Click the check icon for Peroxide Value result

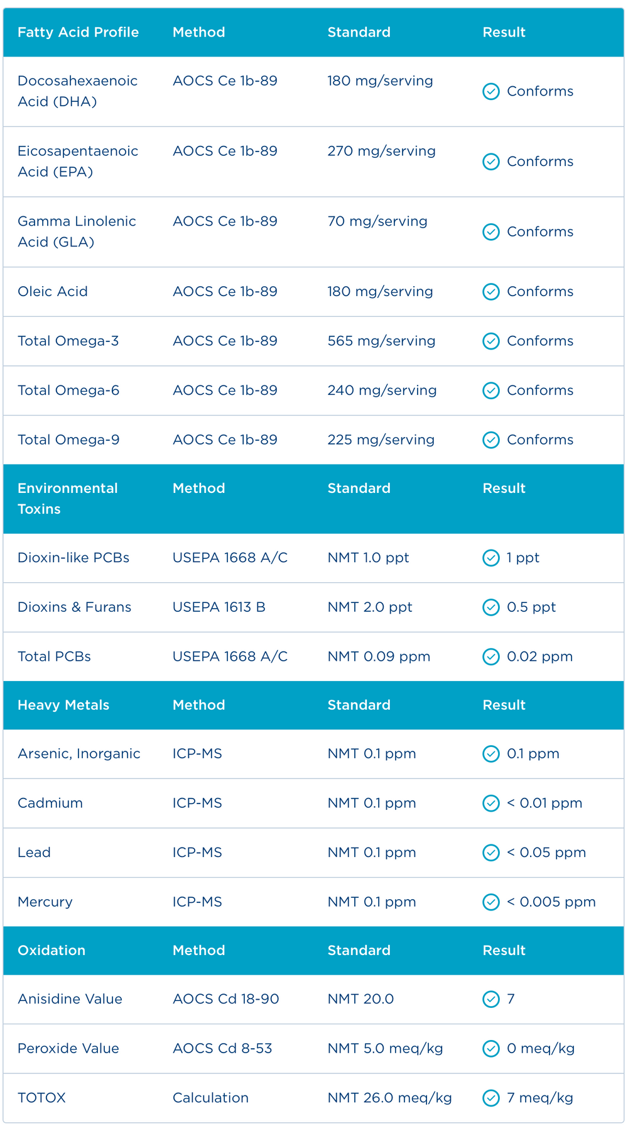490,1048
